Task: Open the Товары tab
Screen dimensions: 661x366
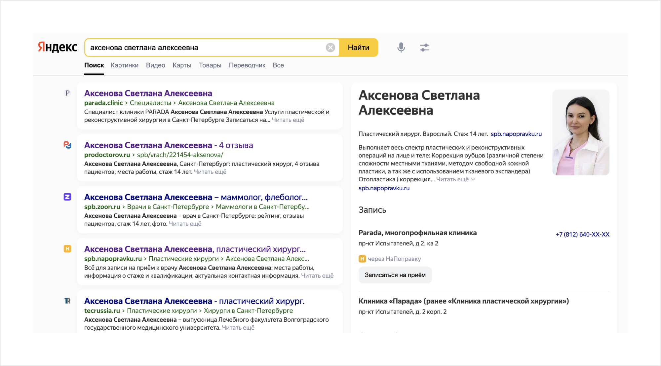Action: point(210,65)
